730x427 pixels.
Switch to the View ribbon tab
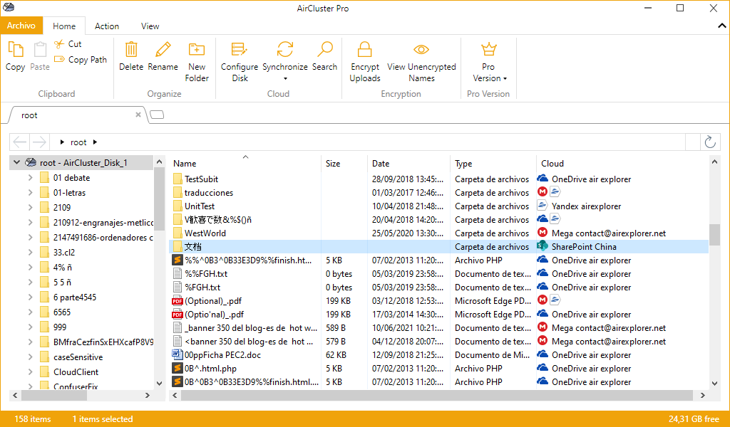[150, 26]
